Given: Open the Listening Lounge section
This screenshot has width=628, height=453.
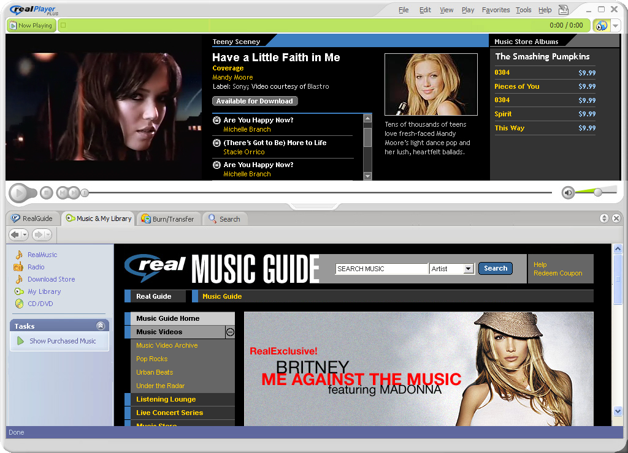Looking at the screenshot, I should (180, 399).
